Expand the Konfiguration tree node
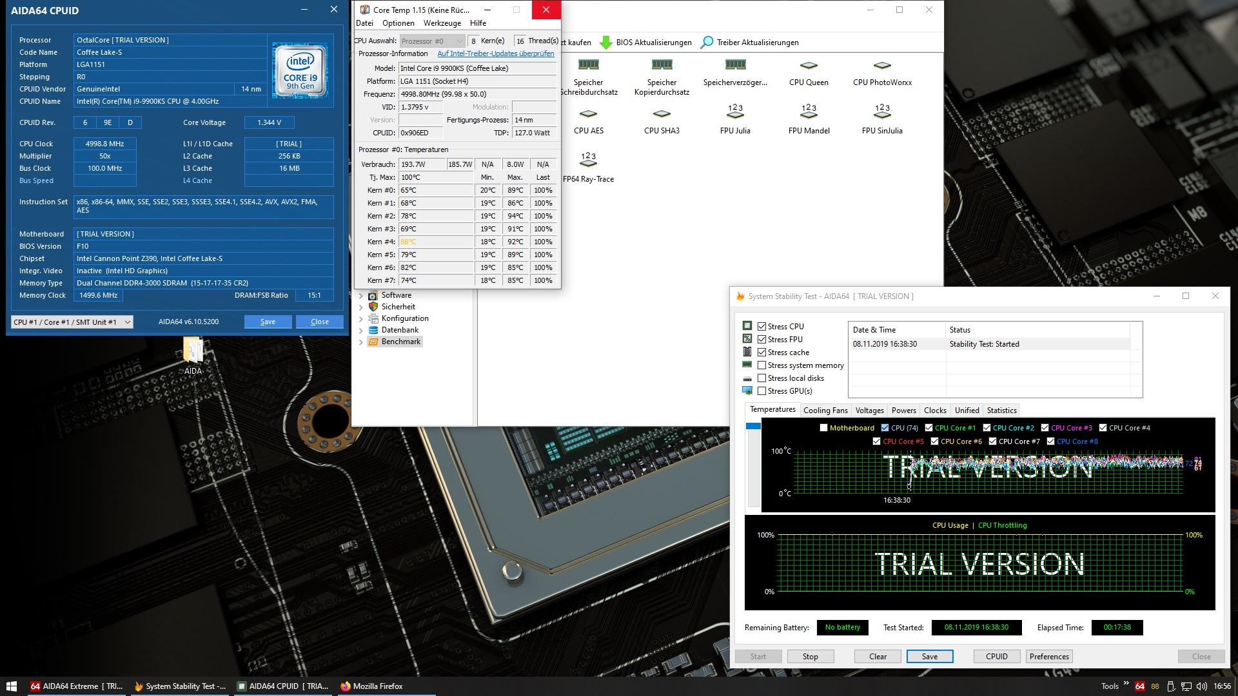The height and width of the screenshot is (696, 1238). 360,318
